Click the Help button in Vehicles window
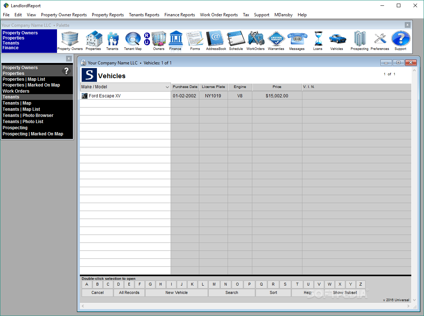424x316 pixels. (x=308, y=292)
